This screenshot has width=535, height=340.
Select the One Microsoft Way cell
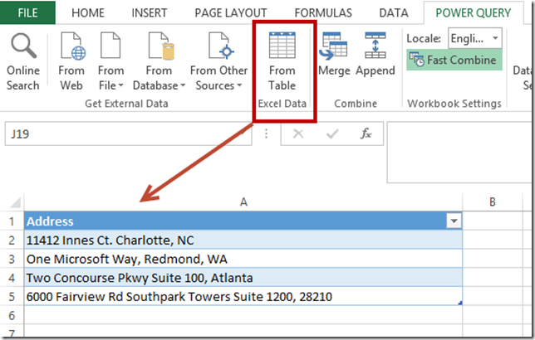point(243,259)
